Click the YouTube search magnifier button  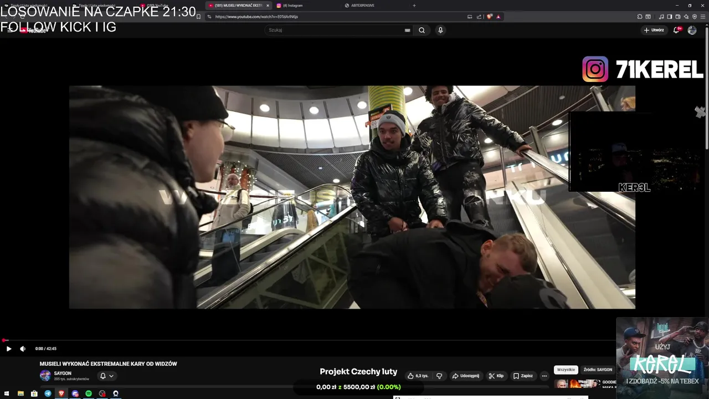pyautogui.click(x=422, y=30)
